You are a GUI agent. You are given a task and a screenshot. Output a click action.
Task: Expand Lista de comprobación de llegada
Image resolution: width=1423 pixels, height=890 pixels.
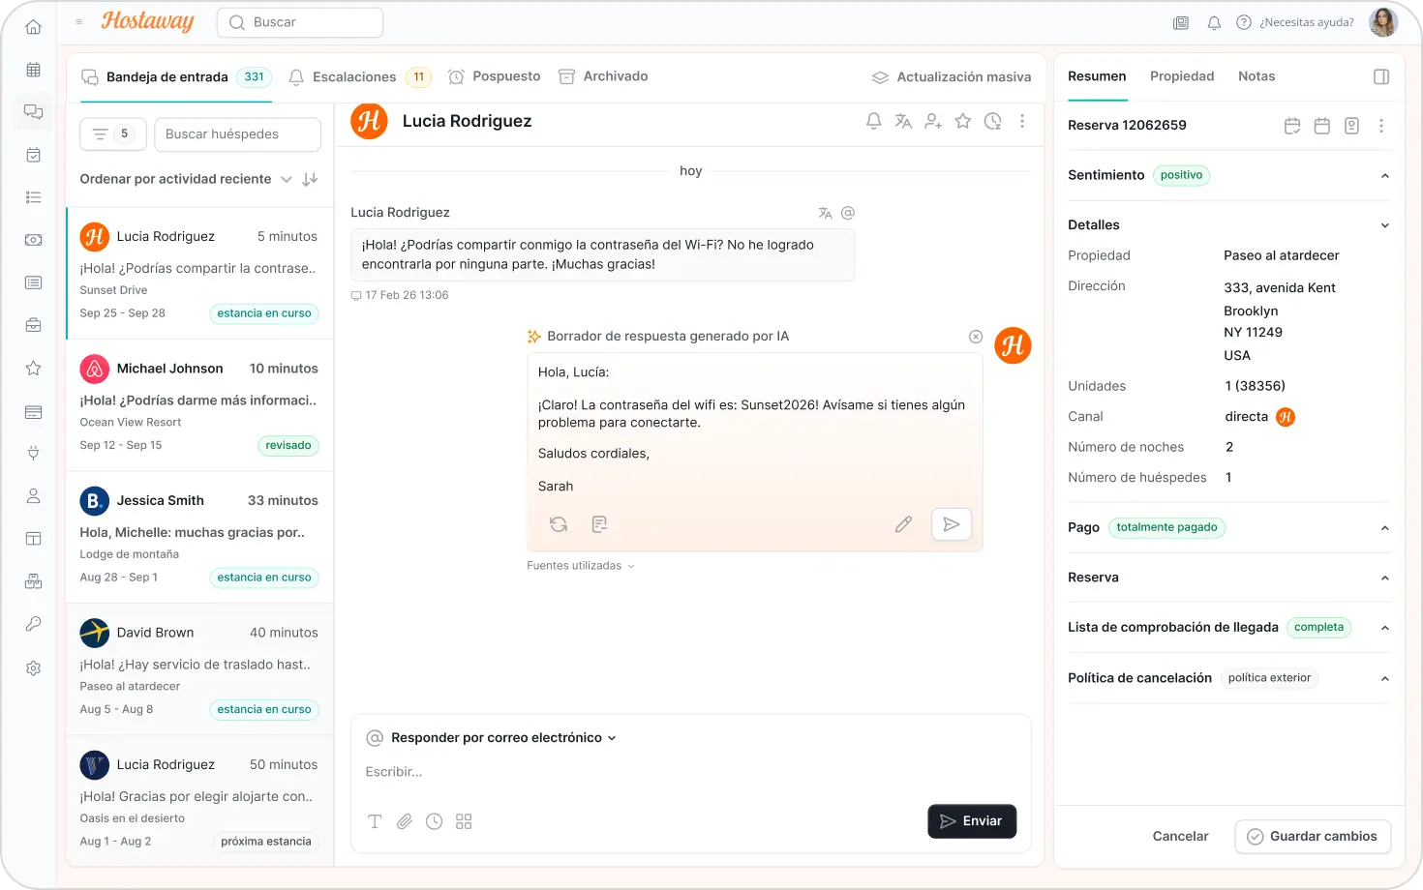[x=1385, y=628]
